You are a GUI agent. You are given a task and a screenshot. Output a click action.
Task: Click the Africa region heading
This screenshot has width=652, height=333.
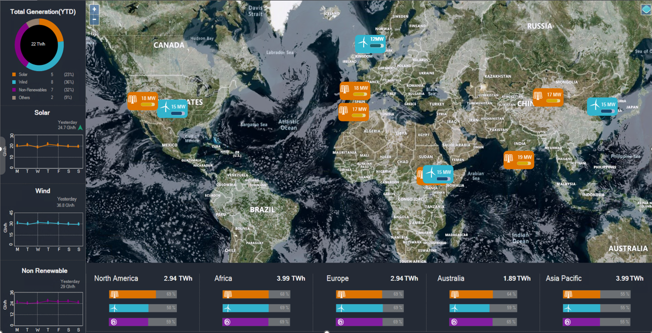point(223,279)
